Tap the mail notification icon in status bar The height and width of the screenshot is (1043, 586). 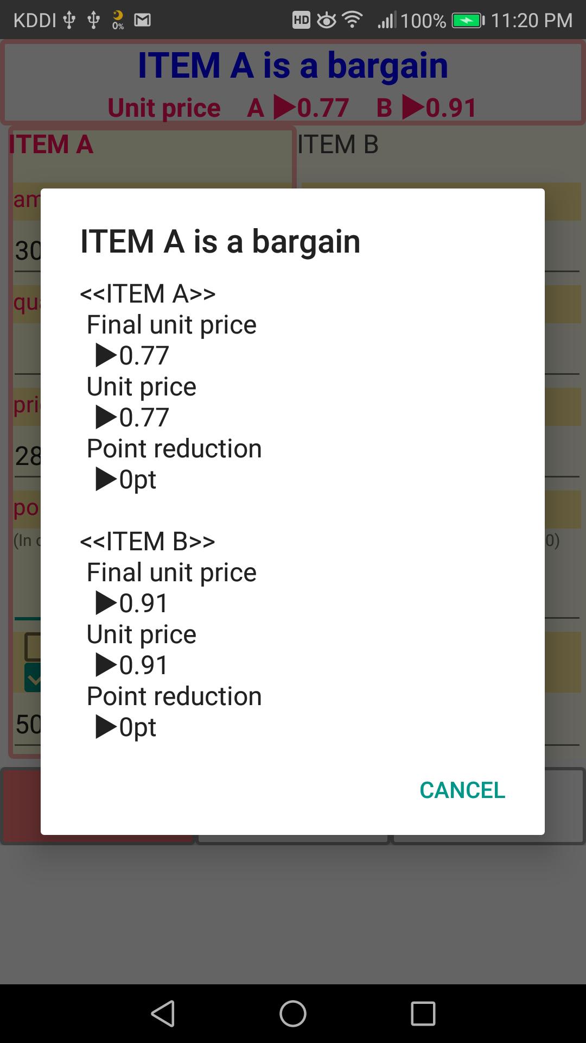143,21
